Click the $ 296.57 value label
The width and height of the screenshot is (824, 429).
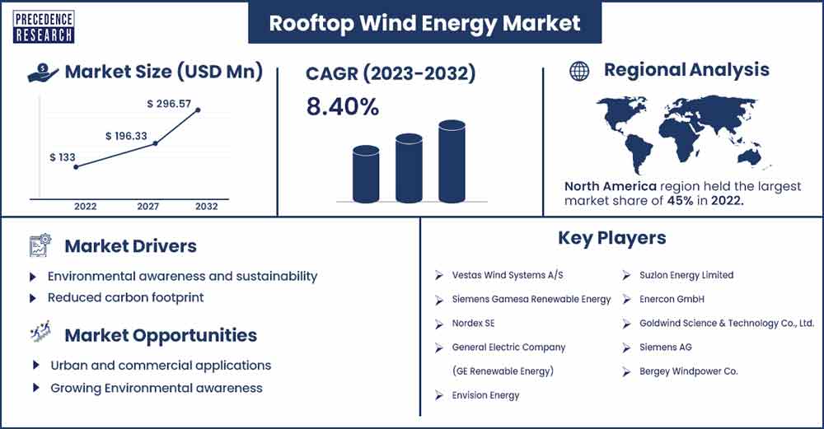[169, 104]
